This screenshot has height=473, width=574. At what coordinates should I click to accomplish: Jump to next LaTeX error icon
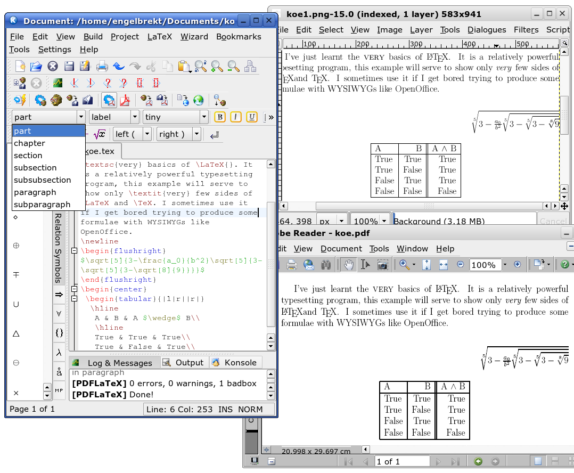[91, 83]
